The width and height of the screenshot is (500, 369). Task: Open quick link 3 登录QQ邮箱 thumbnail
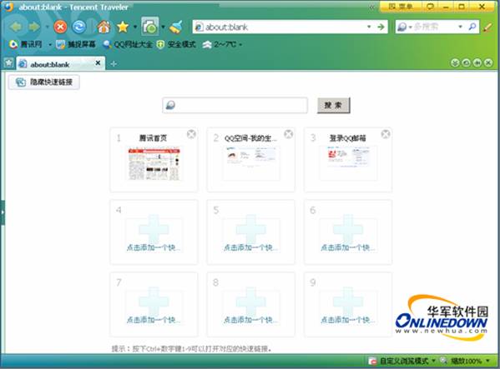click(349, 163)
